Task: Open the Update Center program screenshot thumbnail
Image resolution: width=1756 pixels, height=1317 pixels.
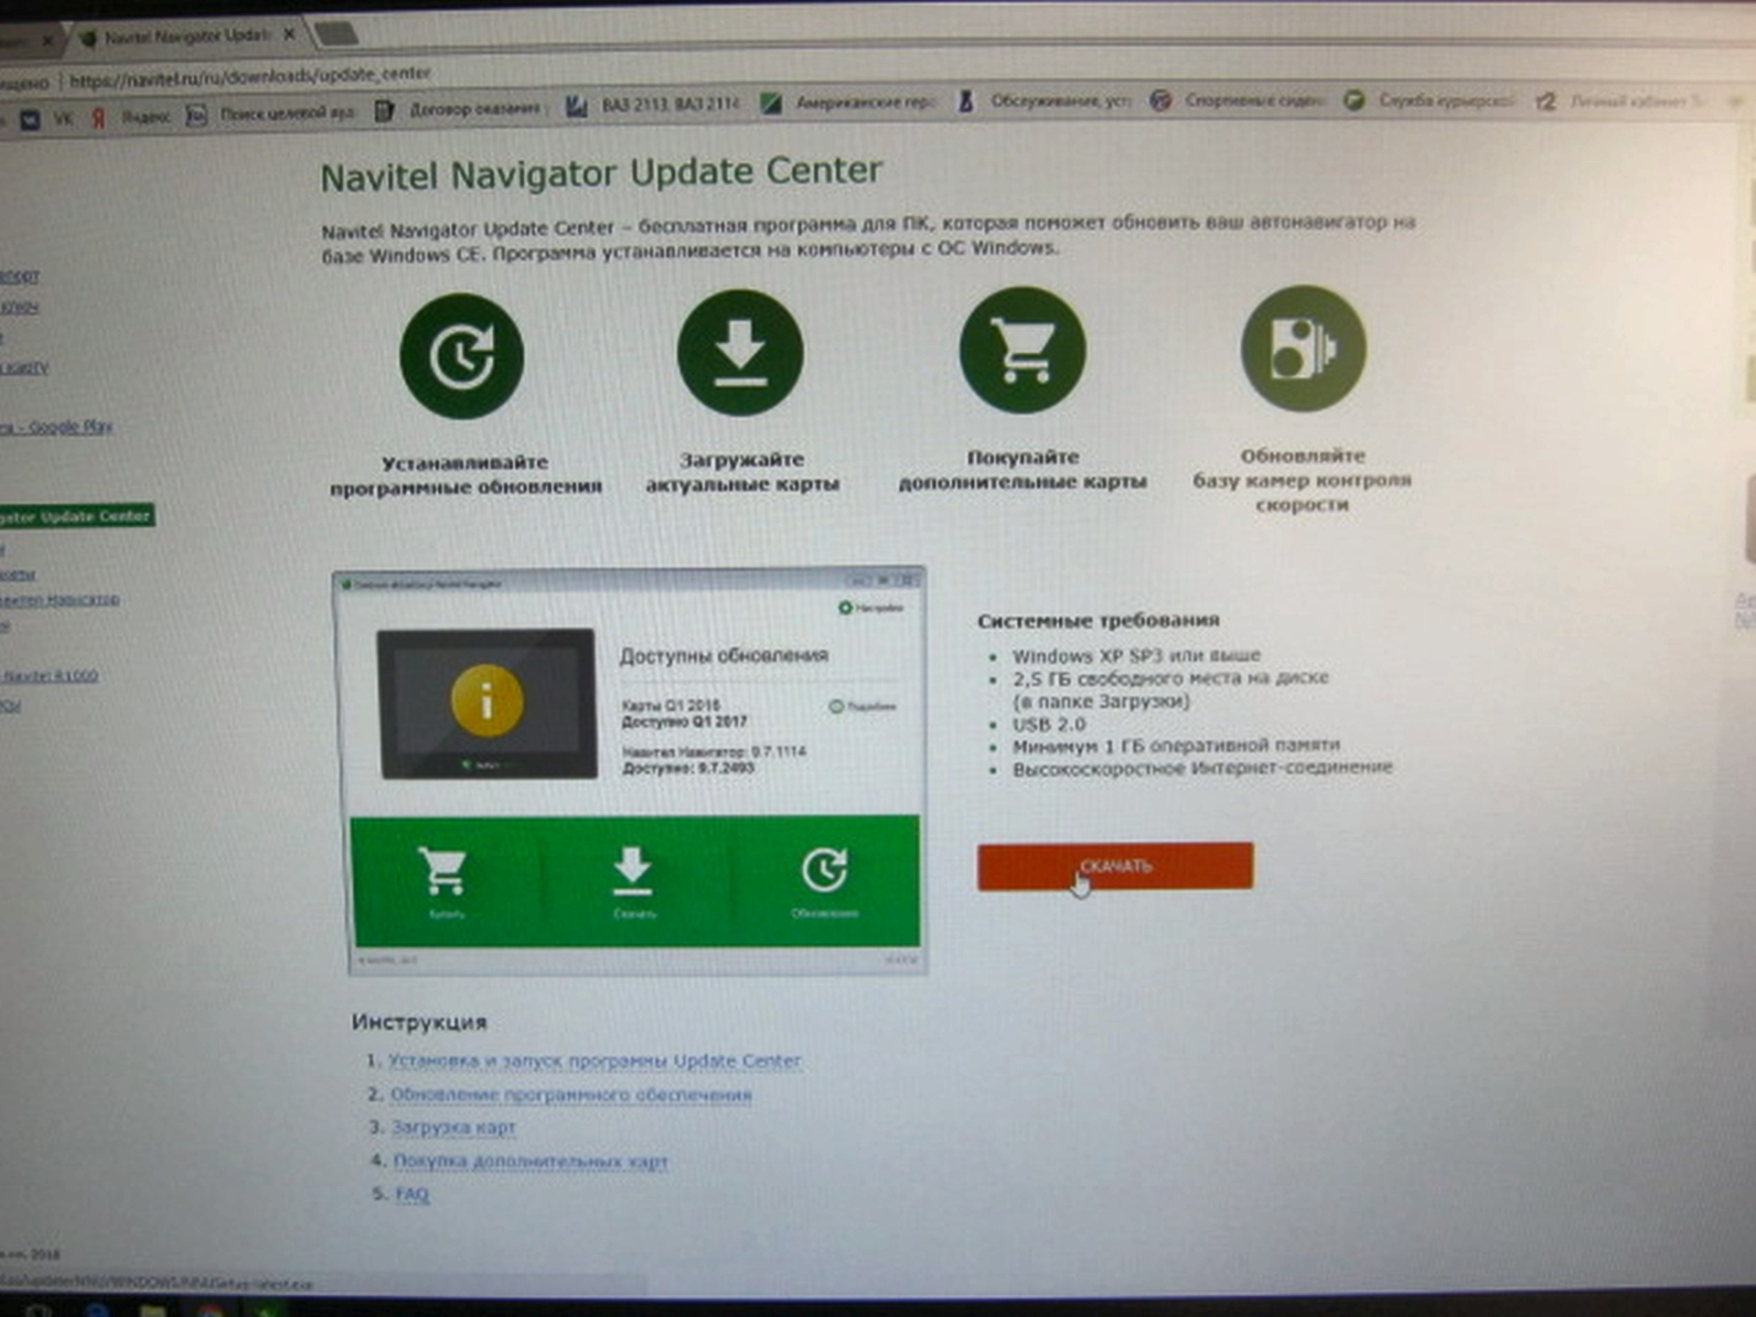Action: click(630, 771)
